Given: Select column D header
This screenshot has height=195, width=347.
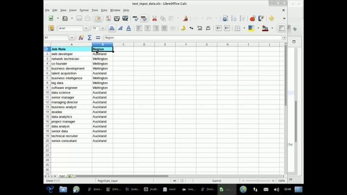Looking at the screenshot, I should pyautogui.click(x=144, y=44).
